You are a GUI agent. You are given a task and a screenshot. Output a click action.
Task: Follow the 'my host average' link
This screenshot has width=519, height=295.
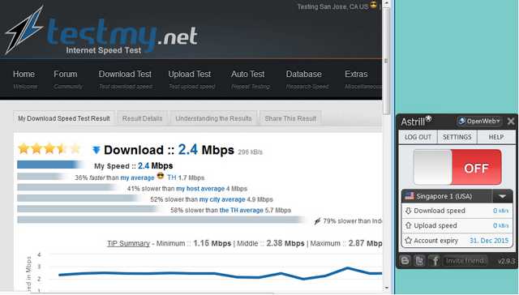point(200,189)
